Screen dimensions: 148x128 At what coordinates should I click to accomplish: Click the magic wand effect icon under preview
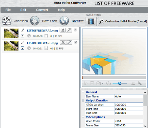point(140,83)
